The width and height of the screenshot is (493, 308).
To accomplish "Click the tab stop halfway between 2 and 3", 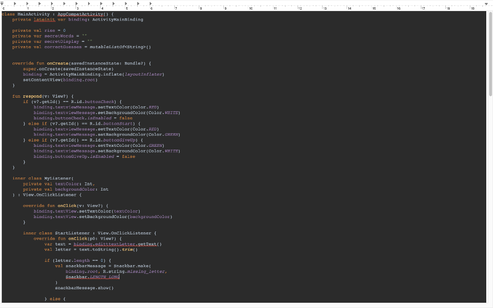I will click(x=65, y=4).
